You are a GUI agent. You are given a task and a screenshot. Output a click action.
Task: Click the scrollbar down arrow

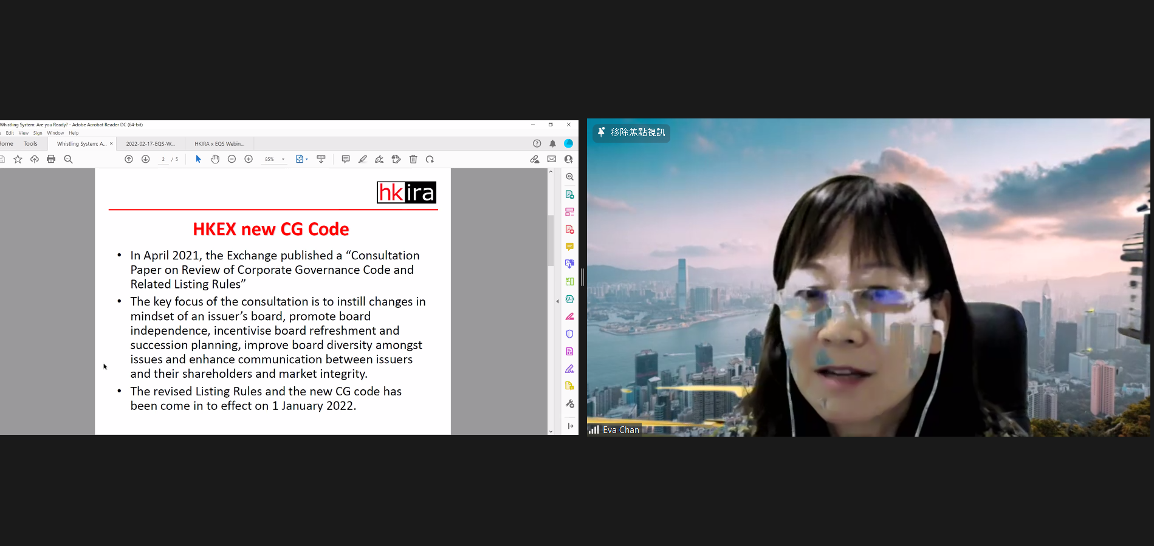coord(551,431)
